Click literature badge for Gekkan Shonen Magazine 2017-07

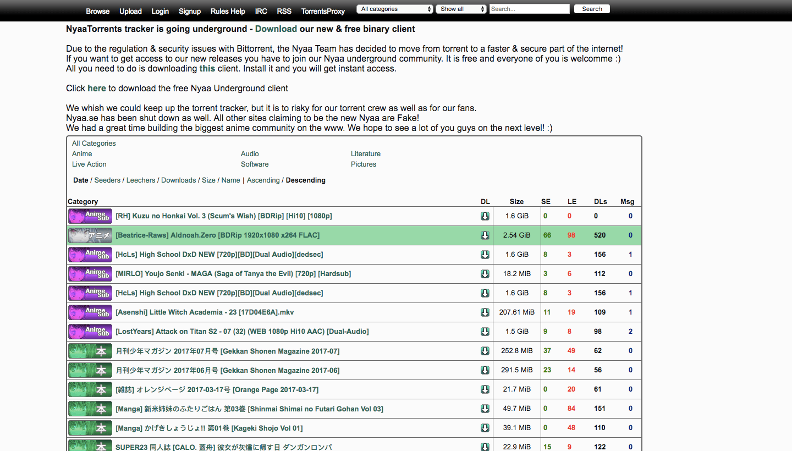[x=90, y=351]
